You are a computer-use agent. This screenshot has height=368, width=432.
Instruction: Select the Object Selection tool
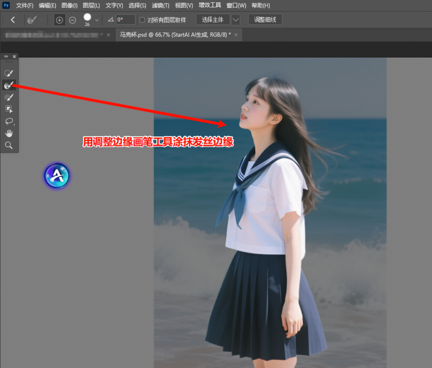[9, 109]
